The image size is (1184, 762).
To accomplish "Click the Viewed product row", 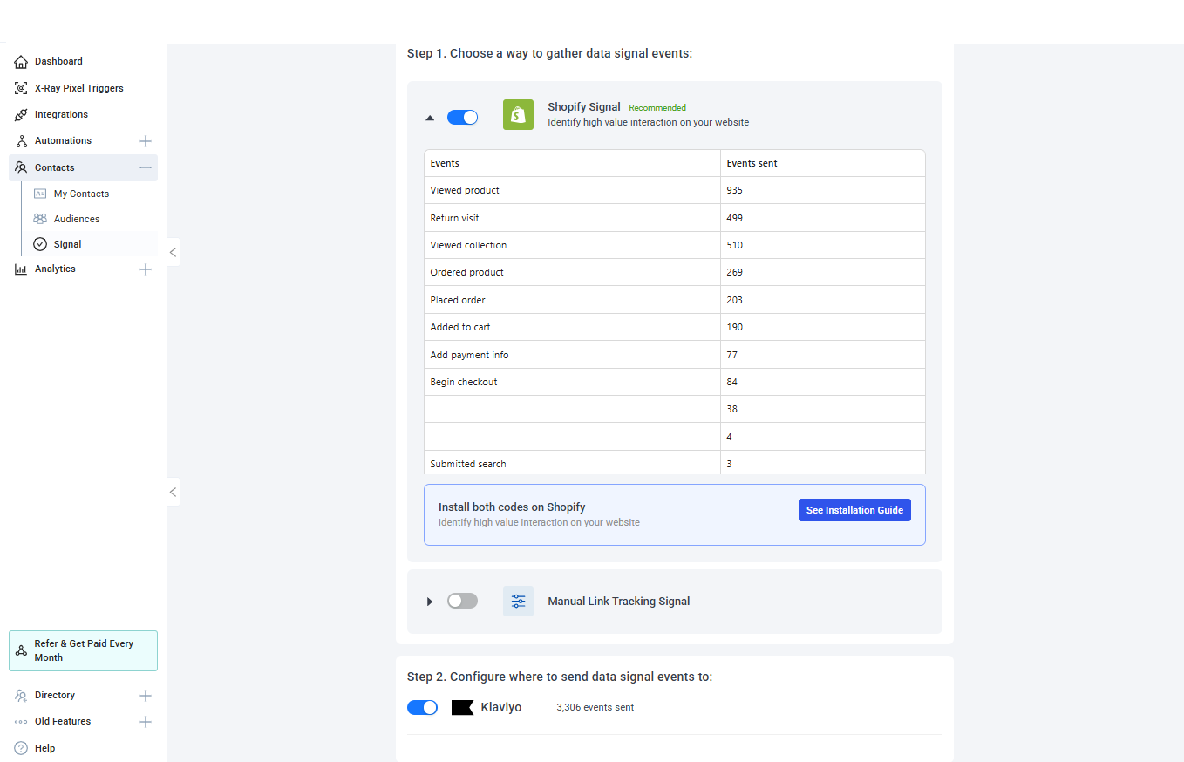I will click(675, 190).
